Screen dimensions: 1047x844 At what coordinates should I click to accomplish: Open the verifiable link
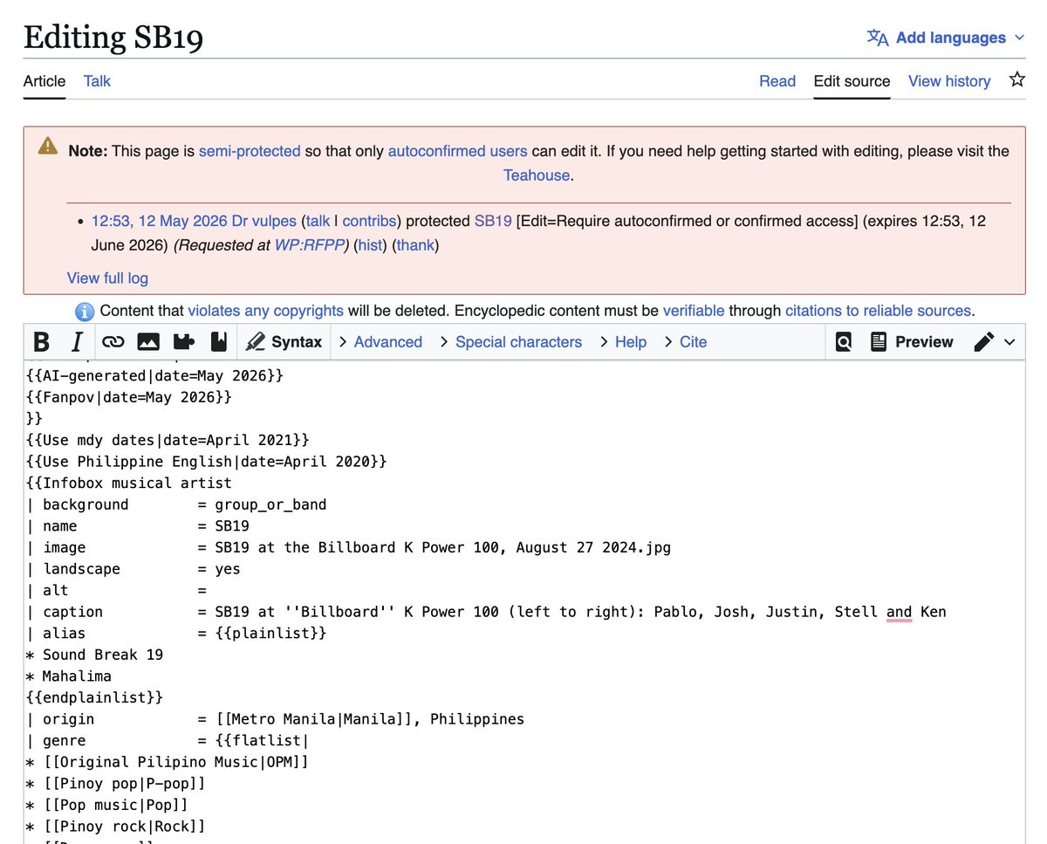click(x=694, y=311)
